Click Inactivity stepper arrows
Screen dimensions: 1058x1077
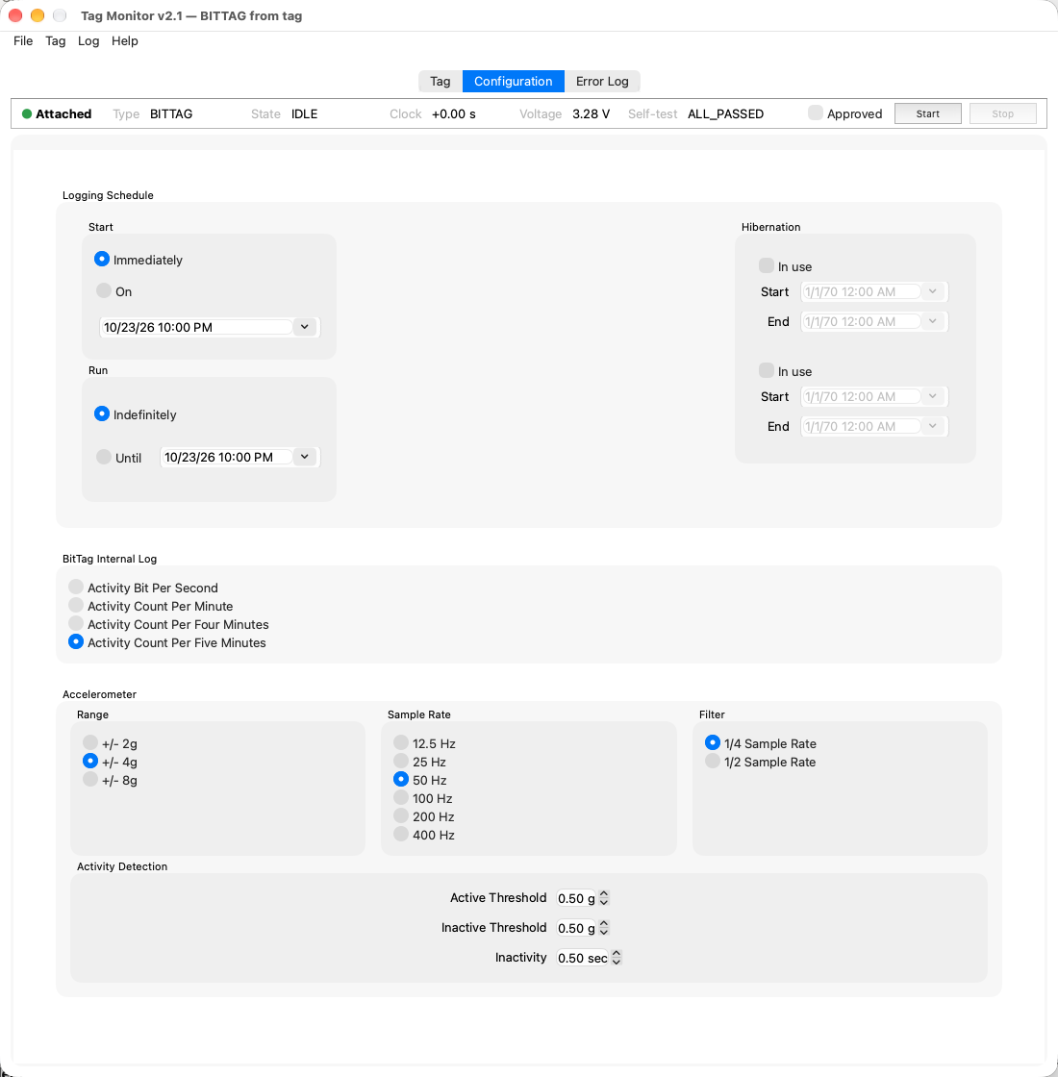pos(617,958)
